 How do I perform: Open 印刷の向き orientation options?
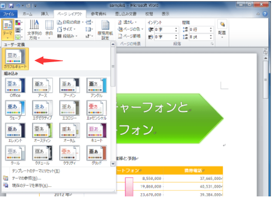coord(70,22)
